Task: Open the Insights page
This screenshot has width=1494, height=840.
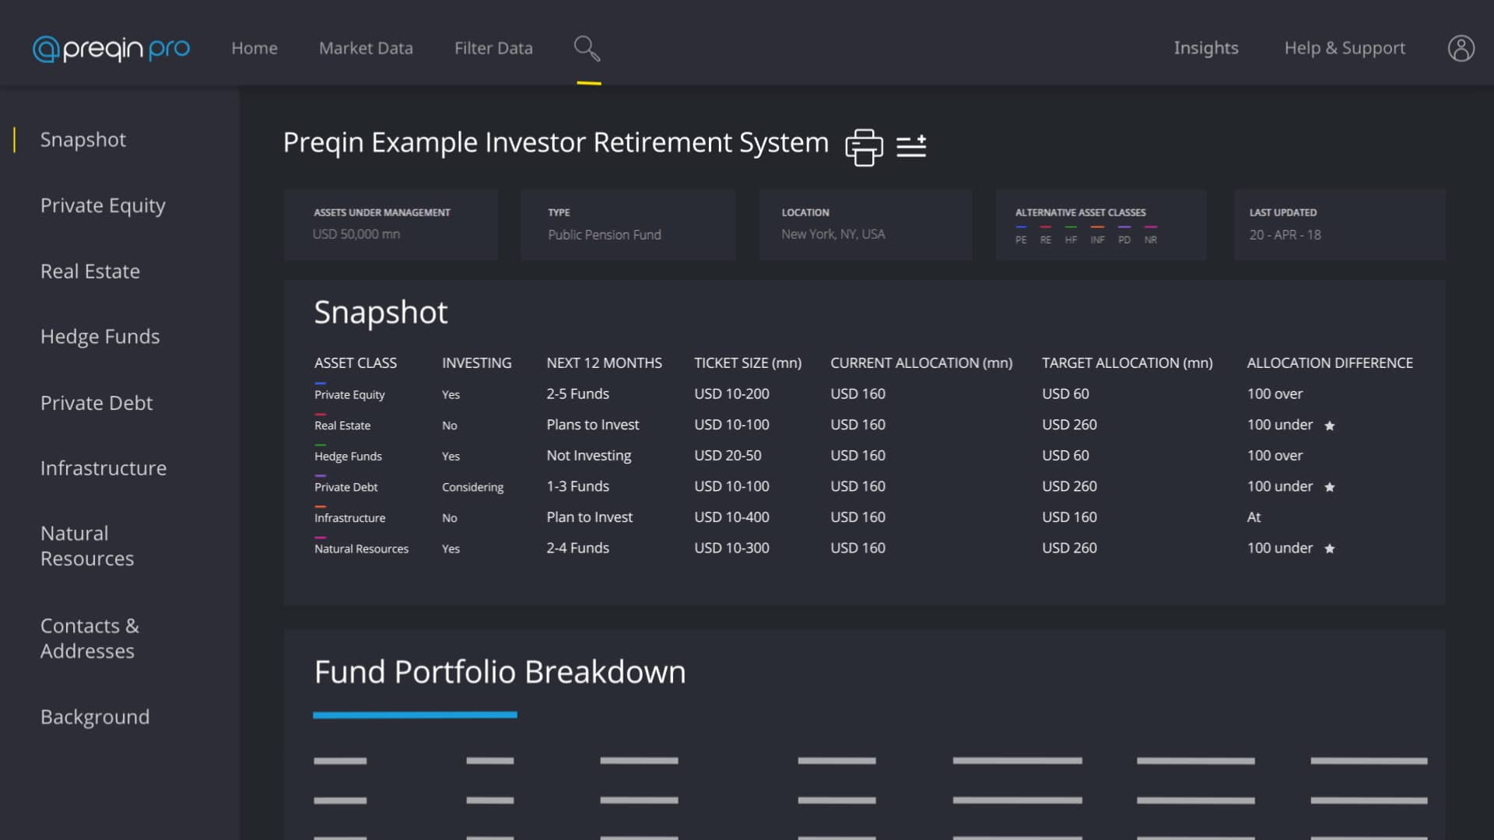Action: point(1205,48)
